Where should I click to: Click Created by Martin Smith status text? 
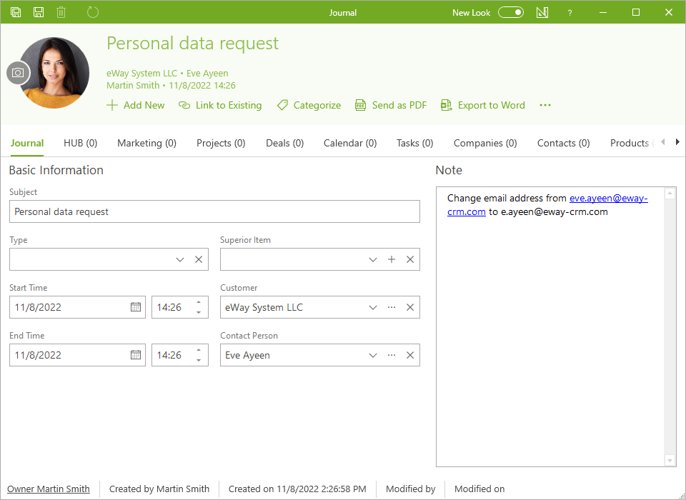point(159,489)
